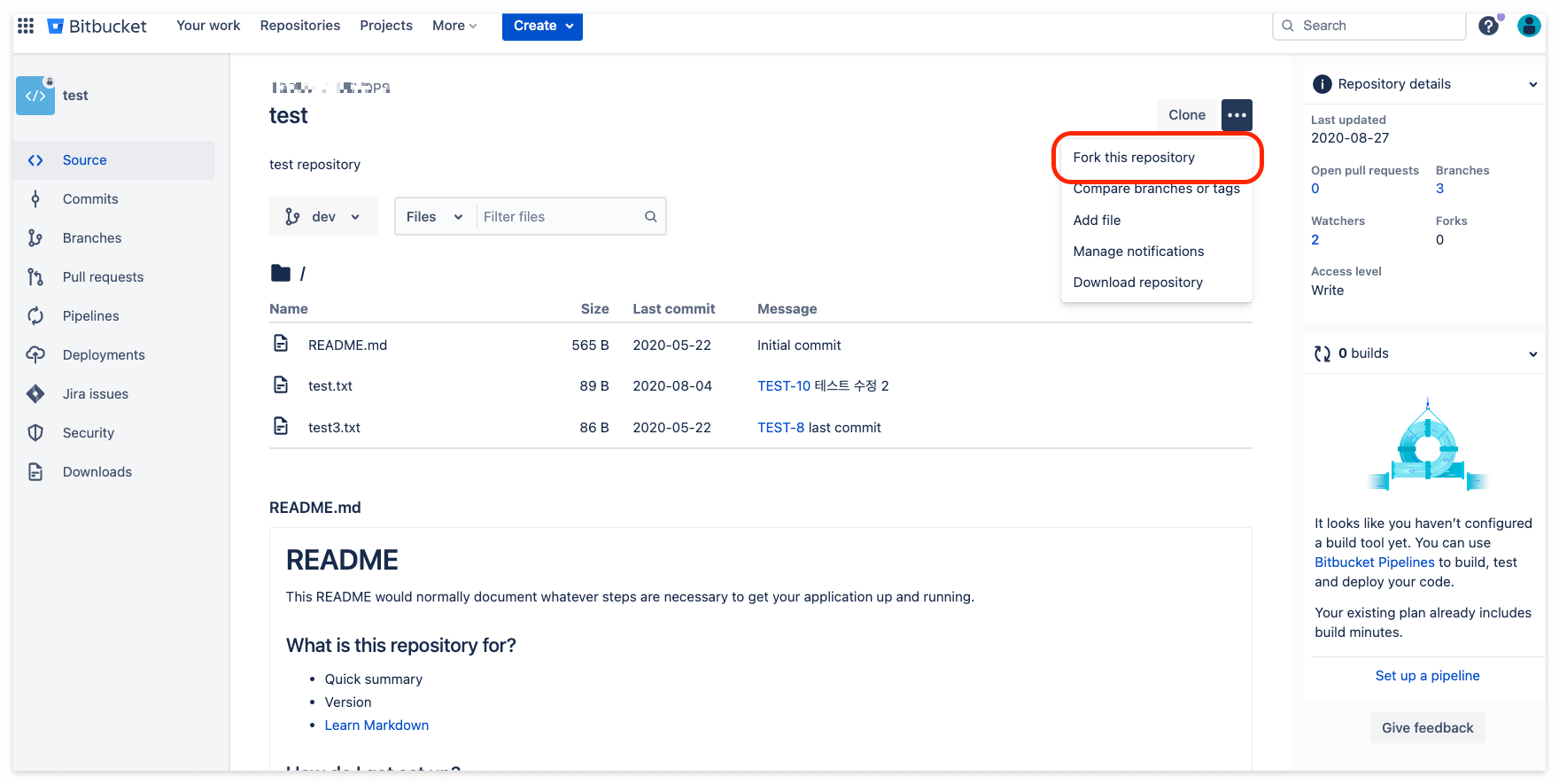Click the Bitbucket logo
Viewport: 1559px width, 784px height.
pos(97,26)
